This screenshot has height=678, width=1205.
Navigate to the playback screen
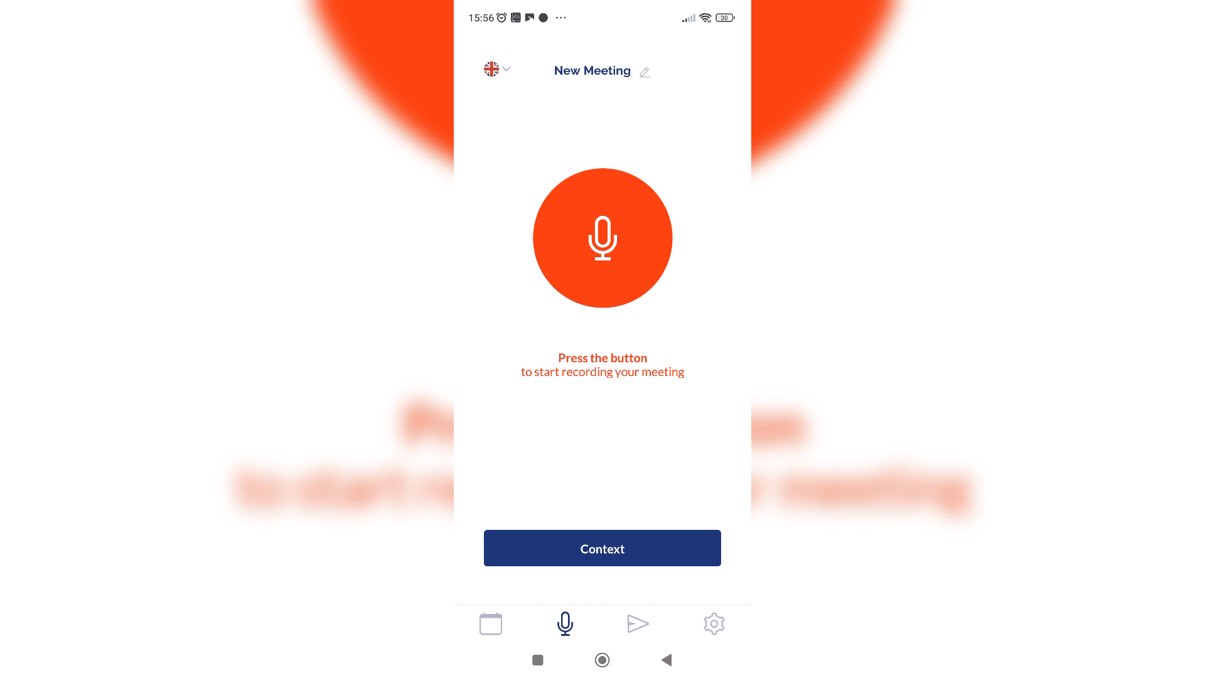click(639, 623)
